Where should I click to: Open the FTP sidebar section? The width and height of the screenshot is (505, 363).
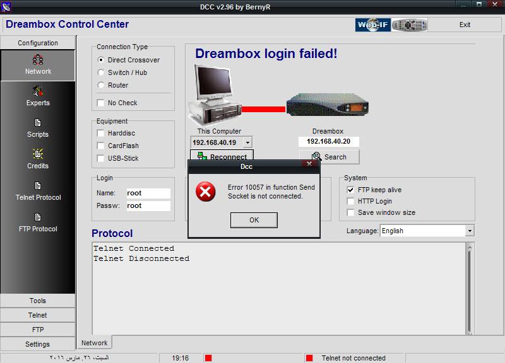(38, 330)
